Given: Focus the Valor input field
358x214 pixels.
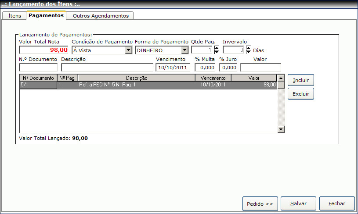Looking at the screenshot, I should pos(261,68).
